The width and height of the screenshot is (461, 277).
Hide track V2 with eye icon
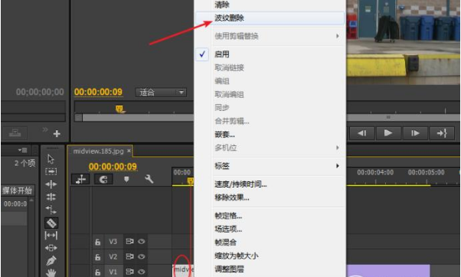tap(142, 257)
